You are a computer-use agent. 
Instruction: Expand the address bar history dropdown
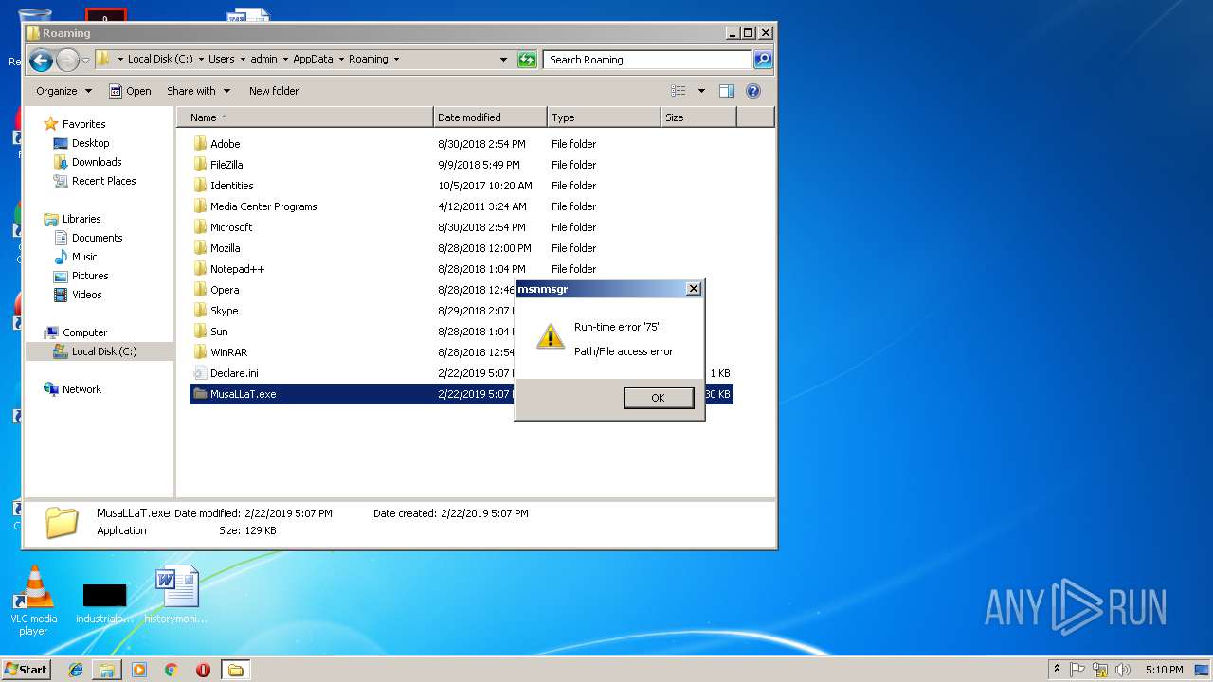tap(503, 60)
